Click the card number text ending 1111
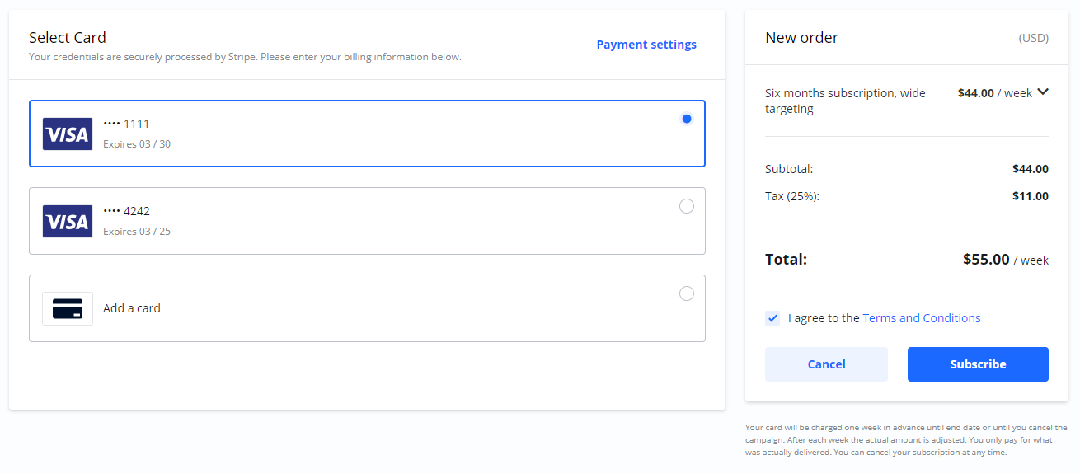Screen dimensions: 1080x474 [x=127, y=124]
